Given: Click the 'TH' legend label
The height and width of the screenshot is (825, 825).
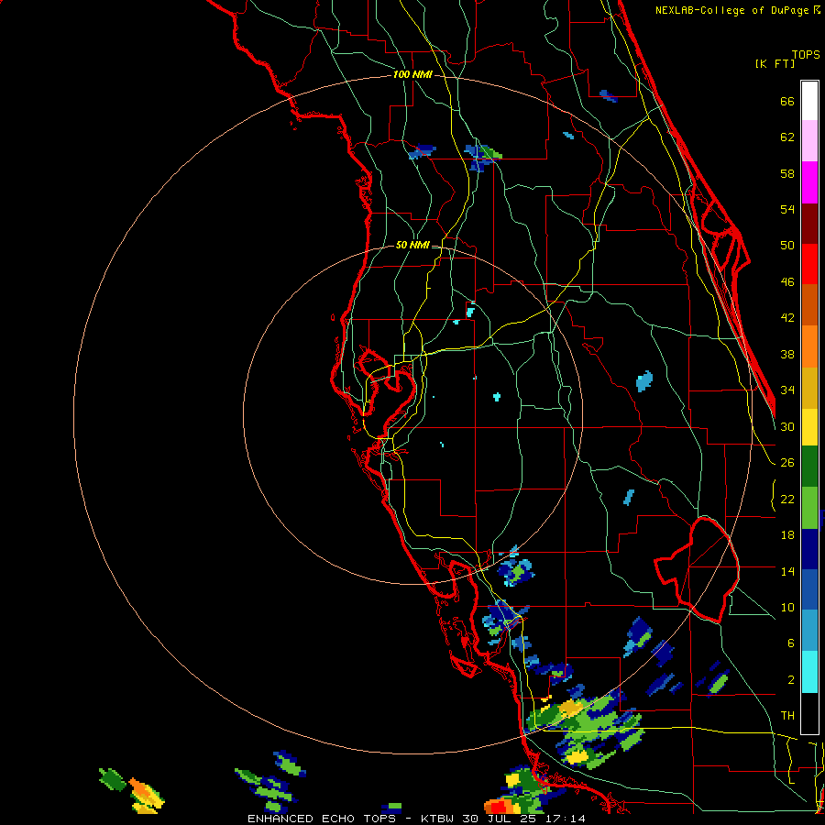Looking at the screenshot, I should tap(787, 716).
